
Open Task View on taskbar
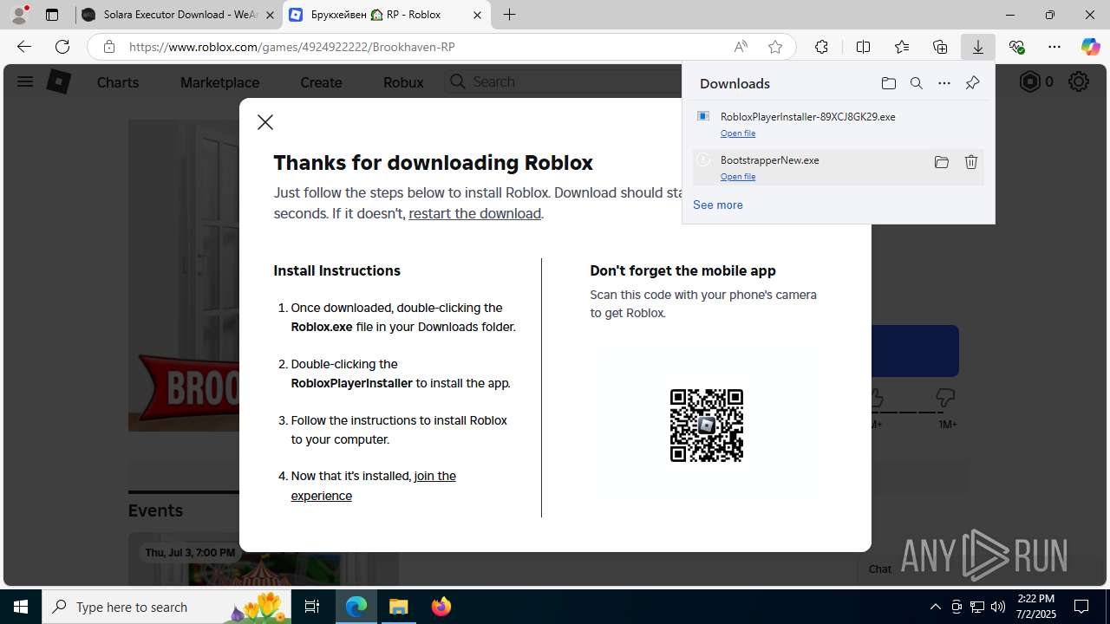click(313, 607)
